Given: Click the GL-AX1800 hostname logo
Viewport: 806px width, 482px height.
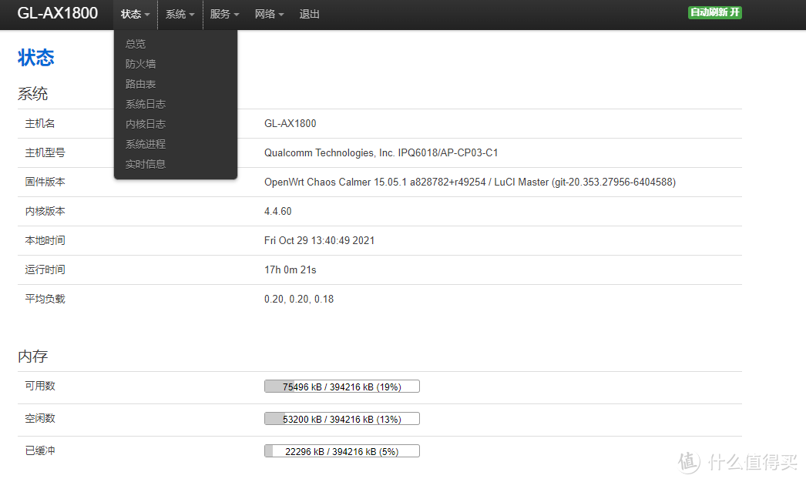Looking at the screenshot, I should pyautogui.click(x=58, y=14).
